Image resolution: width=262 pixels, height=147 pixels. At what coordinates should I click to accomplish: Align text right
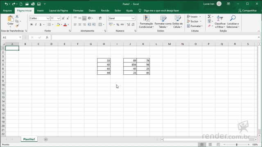coord(84,24)
